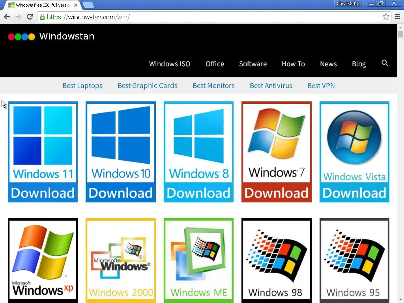
Task: Focus the address bar URL field
Action: tap(214, 17)
